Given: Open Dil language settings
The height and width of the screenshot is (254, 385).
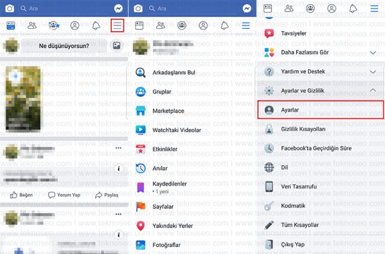Looking at the screenshot, I should click(x=321, y=167).
